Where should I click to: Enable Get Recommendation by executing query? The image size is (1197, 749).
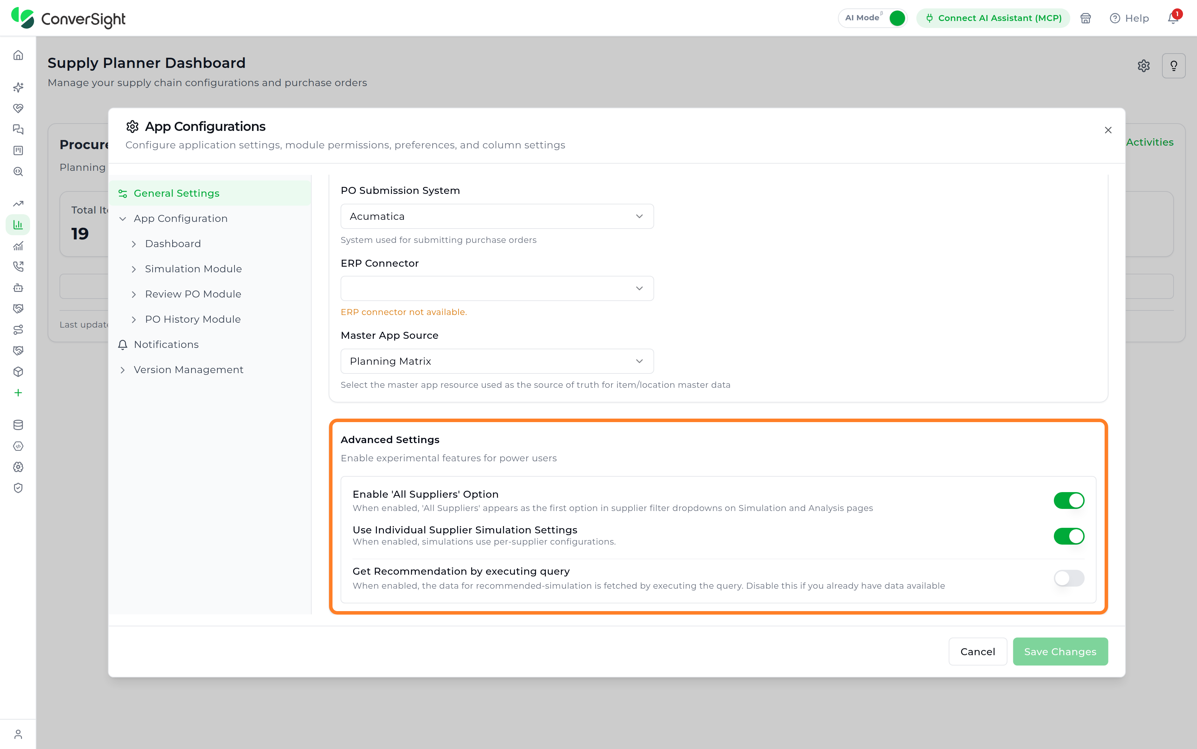(1069, 578)
